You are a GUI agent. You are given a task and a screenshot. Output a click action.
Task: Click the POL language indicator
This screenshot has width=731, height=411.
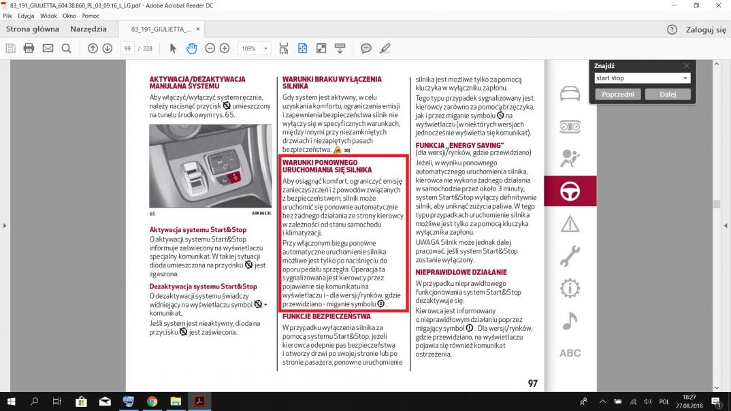click(x=664, y=401)
